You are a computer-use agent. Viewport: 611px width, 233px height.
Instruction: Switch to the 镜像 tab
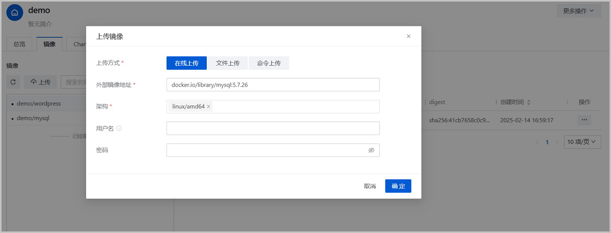coord(49,44)
